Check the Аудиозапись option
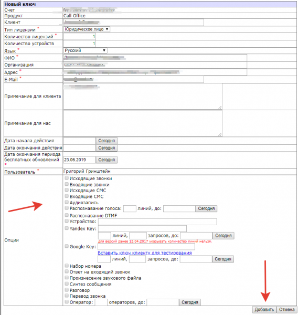The width and height of the screenshot is (298, 315). point(67,202)
